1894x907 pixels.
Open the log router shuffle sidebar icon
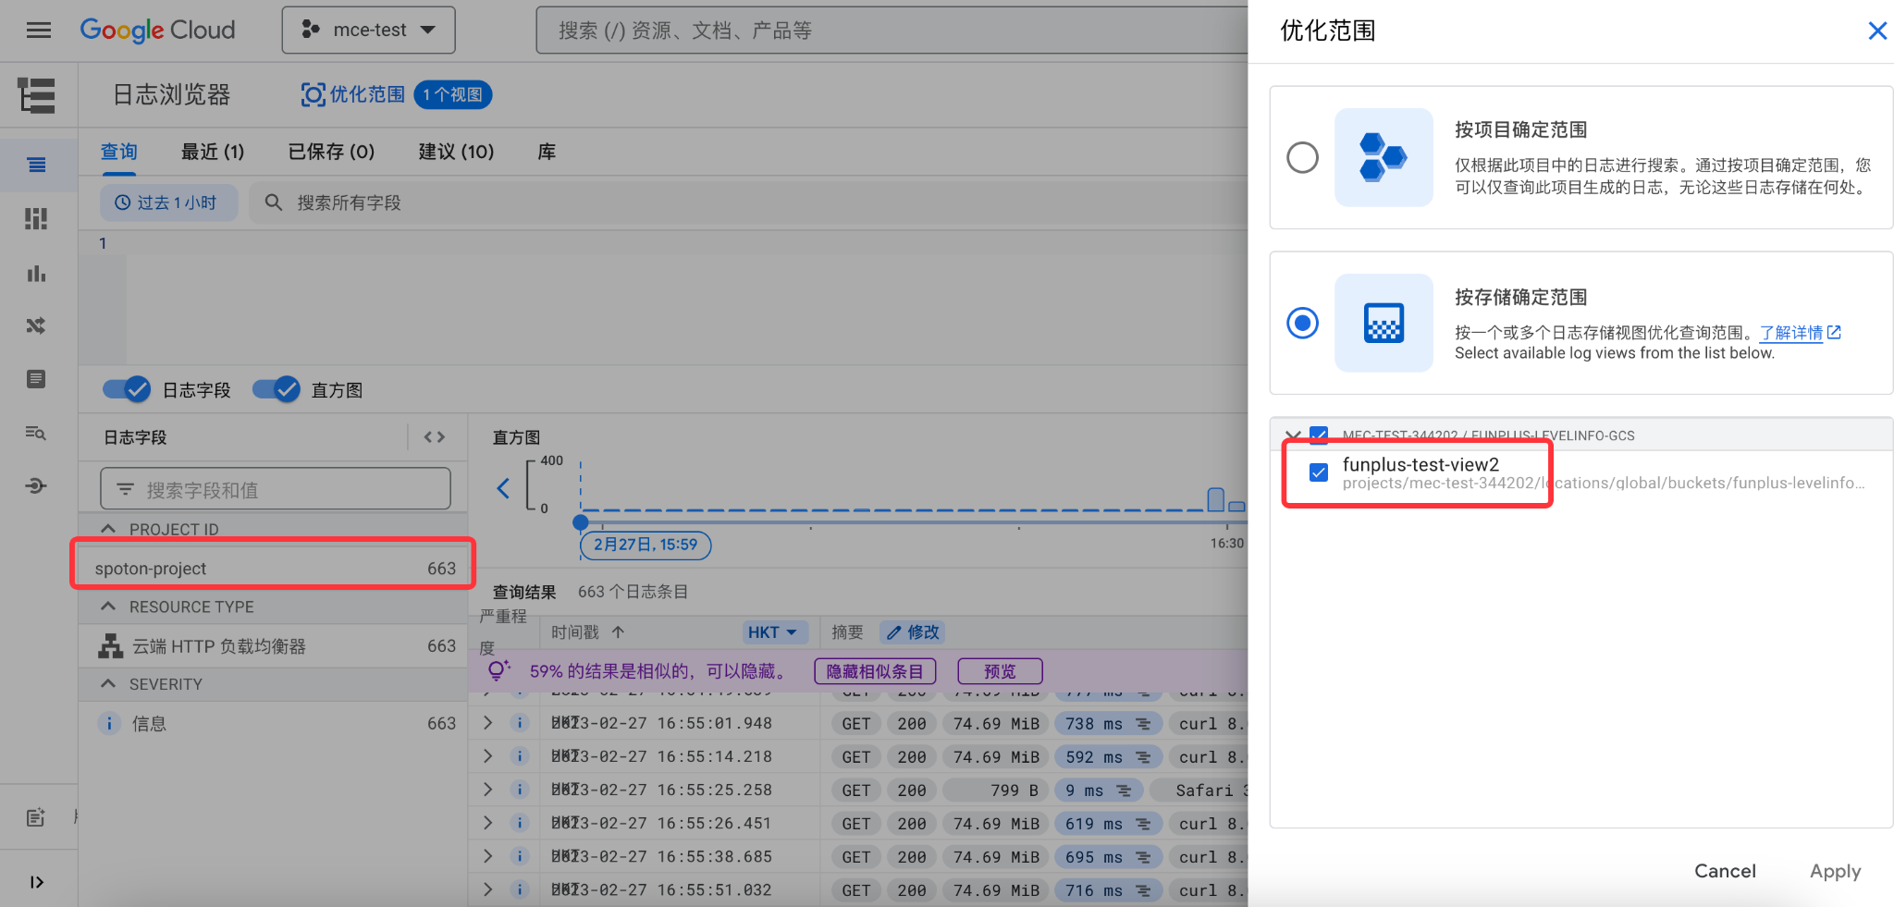click(36, 325)
